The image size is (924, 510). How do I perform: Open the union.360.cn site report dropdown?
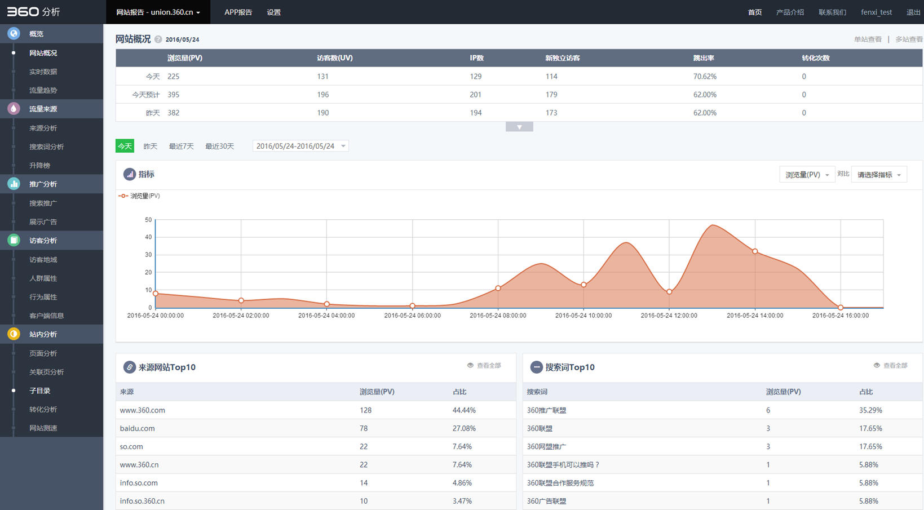[158, 12]
